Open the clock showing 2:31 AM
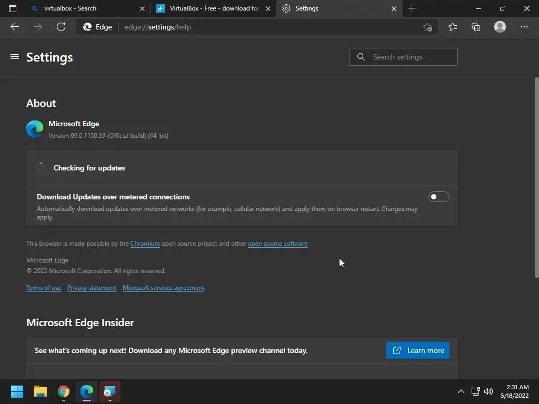The height and width of the screenshot is (404, 539). click(x=515, y=391)
